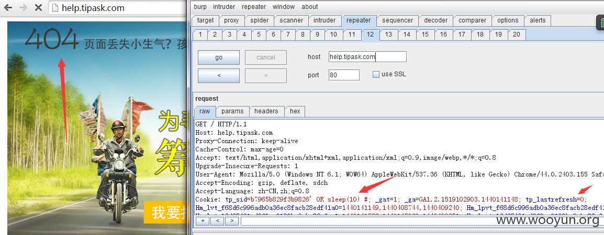
Task: Click the User-Agent header line
Action: point(399,174)
